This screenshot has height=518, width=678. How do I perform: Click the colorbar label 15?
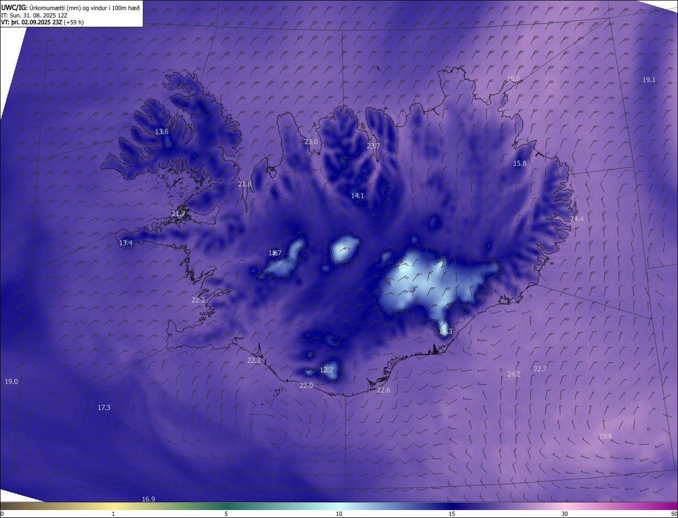pos(452,514)
